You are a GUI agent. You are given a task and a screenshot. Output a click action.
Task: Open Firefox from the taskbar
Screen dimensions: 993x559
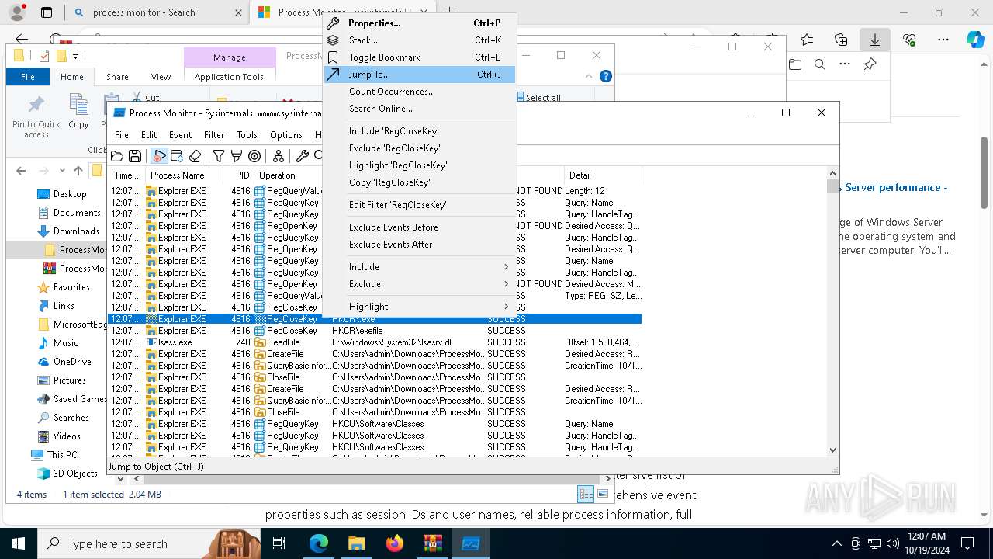point(394,543)
